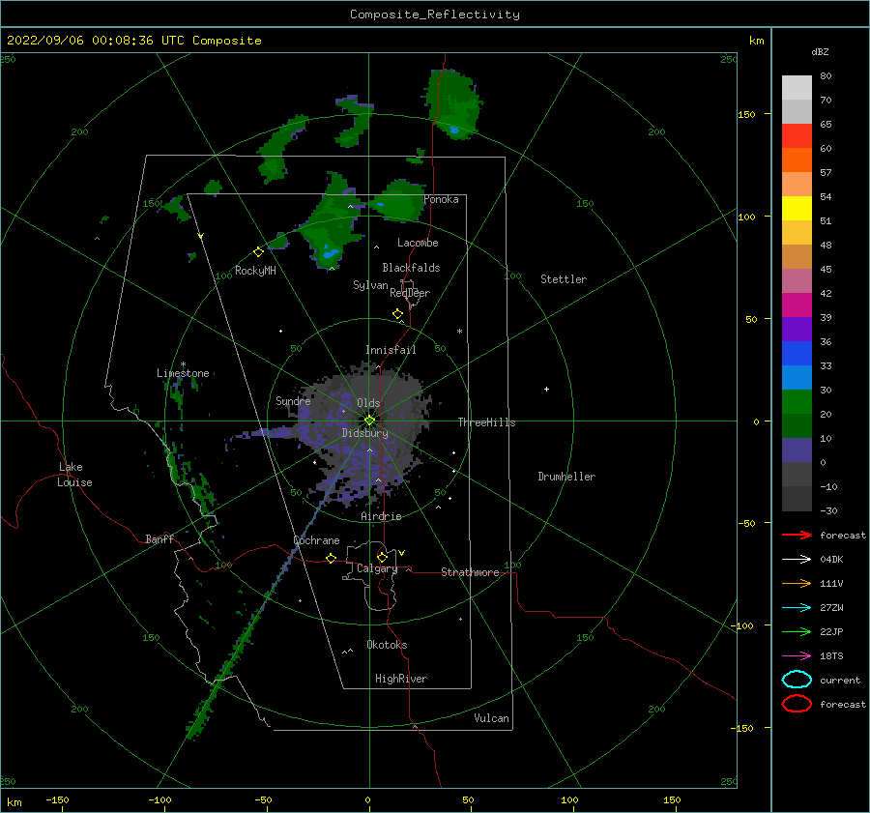Click the yellow marker below Cochrane
The image size is (870, 813).
(331, 558)
